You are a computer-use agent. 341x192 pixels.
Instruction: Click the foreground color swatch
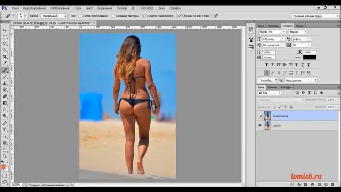(x=4, y=167)
